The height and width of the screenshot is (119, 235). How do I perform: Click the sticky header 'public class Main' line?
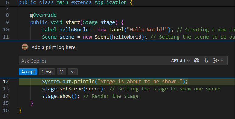coord(75,2)
